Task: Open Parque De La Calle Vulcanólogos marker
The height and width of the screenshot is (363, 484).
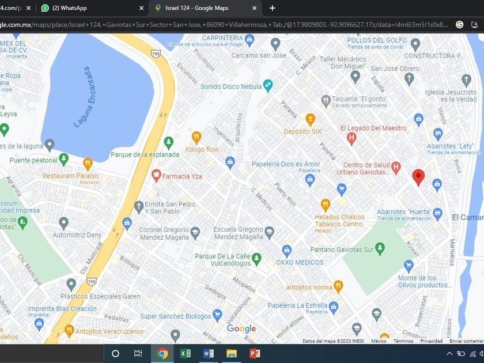Action: 256,259
